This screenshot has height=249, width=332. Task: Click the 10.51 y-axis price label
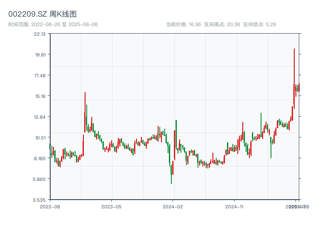[40, 137]
